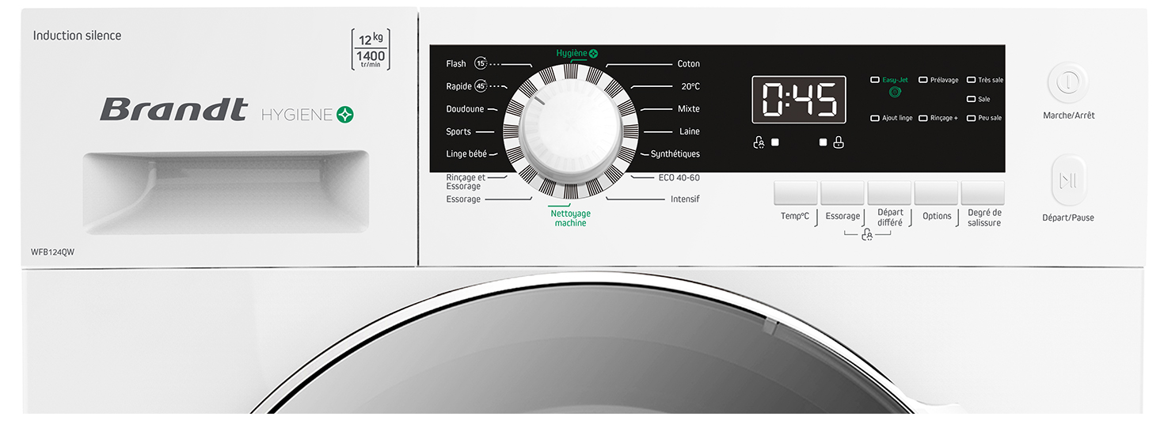Viewport: 1164px width, 424px height.
Task: Select the Essorage program on the dial
Action: click(x=463, y=199)
